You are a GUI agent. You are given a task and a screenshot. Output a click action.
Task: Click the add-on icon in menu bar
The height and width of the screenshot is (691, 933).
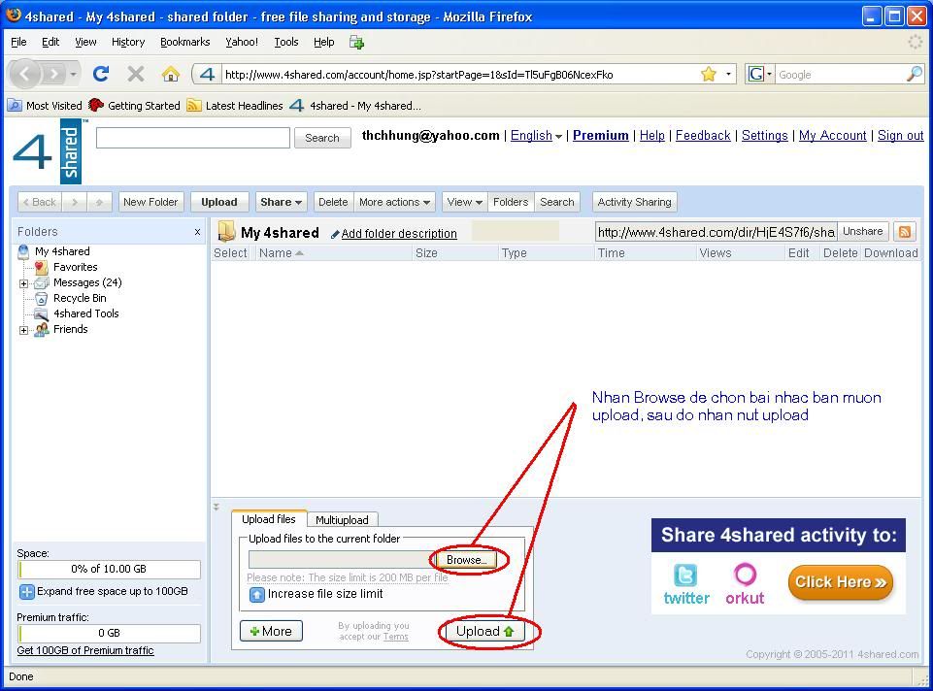(x=356, y=43)
